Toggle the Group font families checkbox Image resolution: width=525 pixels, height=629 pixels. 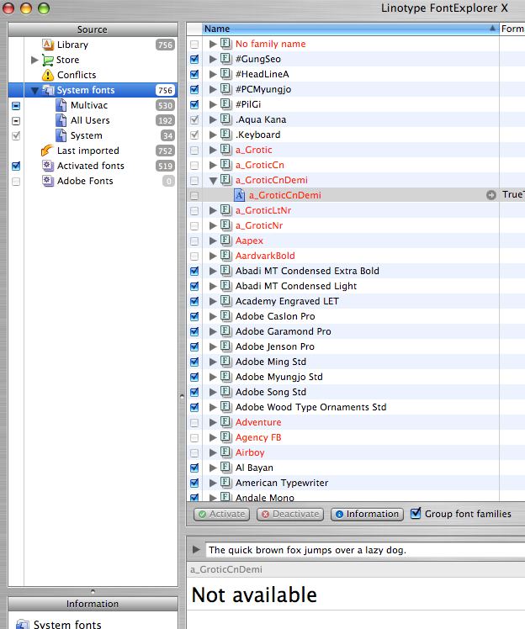(416, 513)
